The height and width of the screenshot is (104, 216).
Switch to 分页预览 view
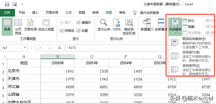[x=18, y=27]
